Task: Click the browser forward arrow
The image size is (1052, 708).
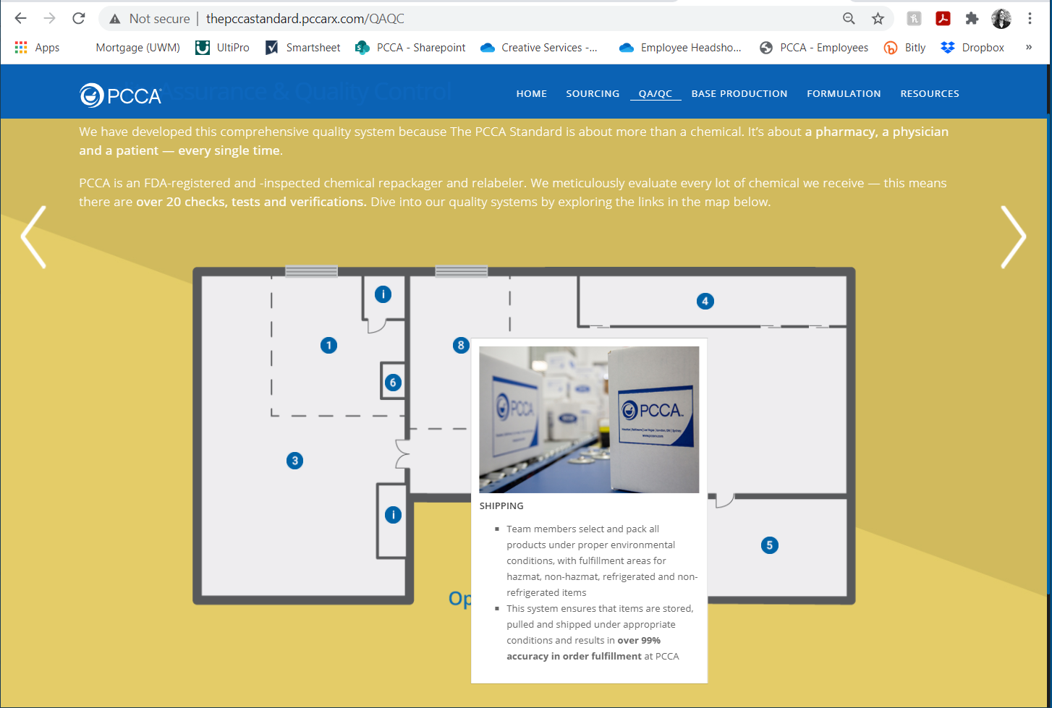Action: 49,19
